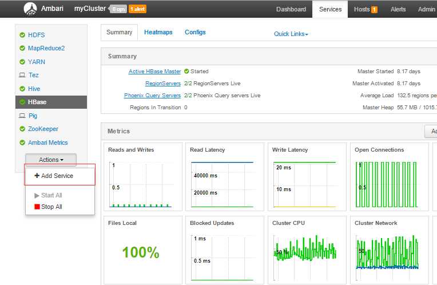The width and height of the screenshot is (437, 285).
Task: Open the Services top menu
Action: (330, 9)
